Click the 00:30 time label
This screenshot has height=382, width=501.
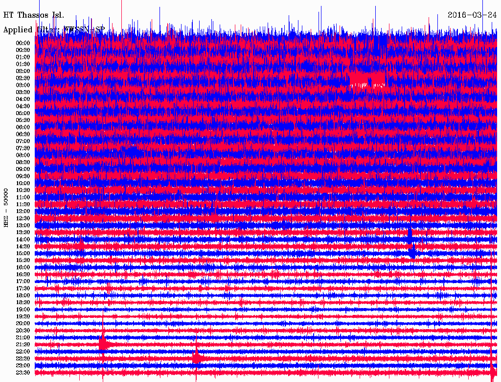[23, 50]
